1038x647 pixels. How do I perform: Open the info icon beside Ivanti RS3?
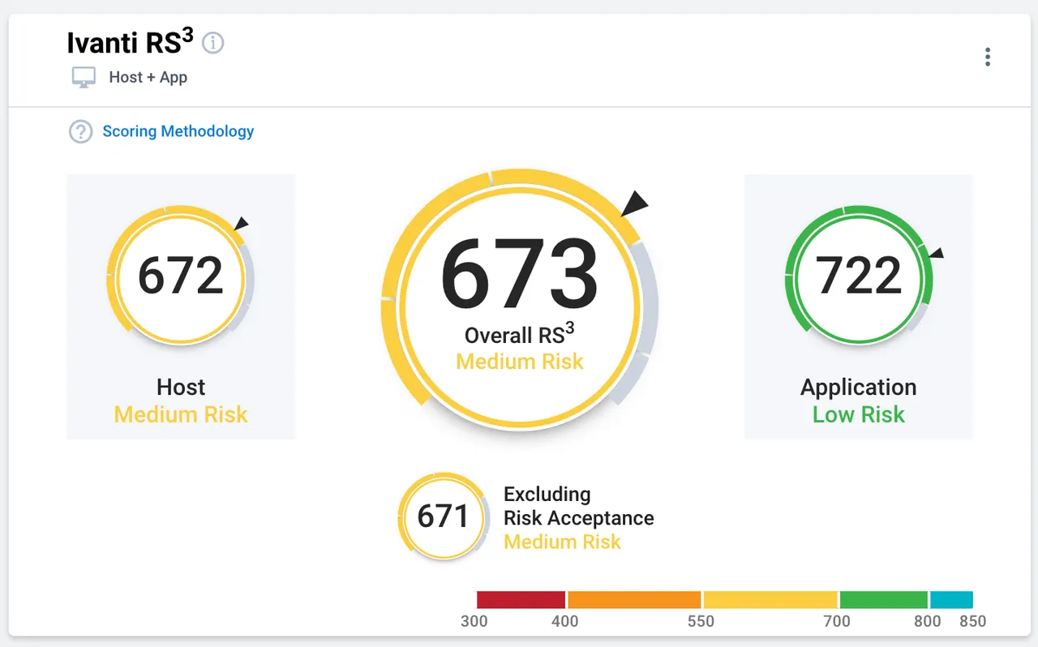click(x=212, y=43)
